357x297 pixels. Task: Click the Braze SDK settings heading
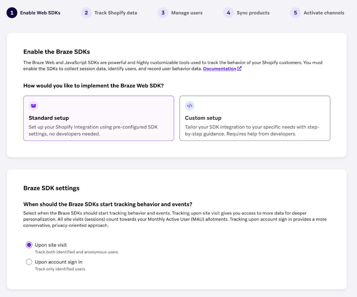point(51,188)
